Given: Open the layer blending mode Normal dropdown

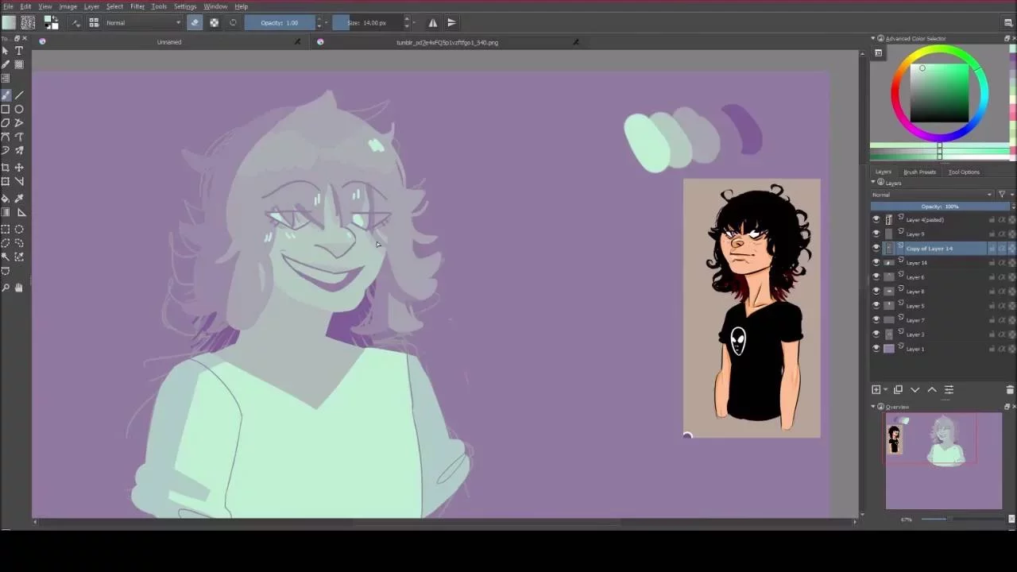Looking at the screenshot, I should [933, 195].
